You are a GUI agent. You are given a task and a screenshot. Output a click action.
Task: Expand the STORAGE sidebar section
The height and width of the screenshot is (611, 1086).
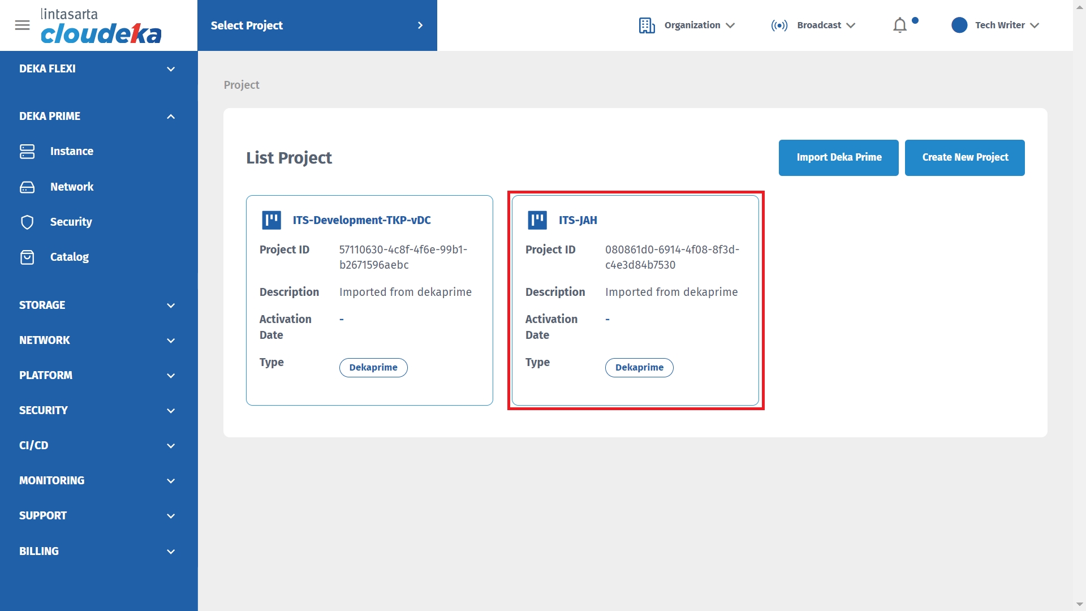(171, 305)
